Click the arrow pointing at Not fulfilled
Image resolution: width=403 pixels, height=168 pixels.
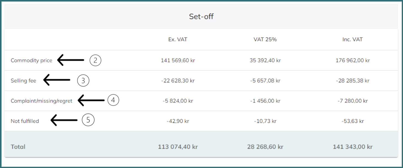64,120
